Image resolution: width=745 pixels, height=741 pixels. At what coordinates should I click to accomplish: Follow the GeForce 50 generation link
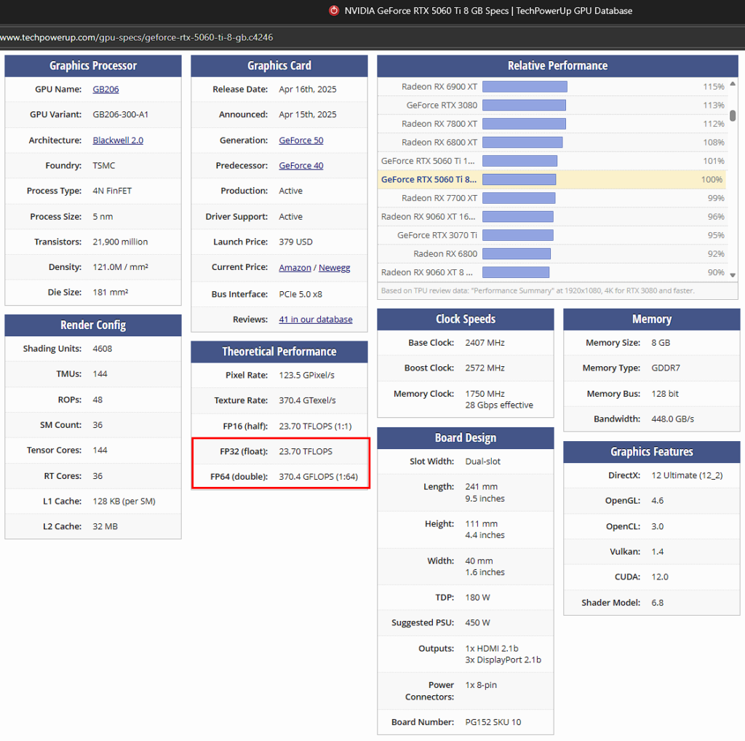[x=300, y=140]
